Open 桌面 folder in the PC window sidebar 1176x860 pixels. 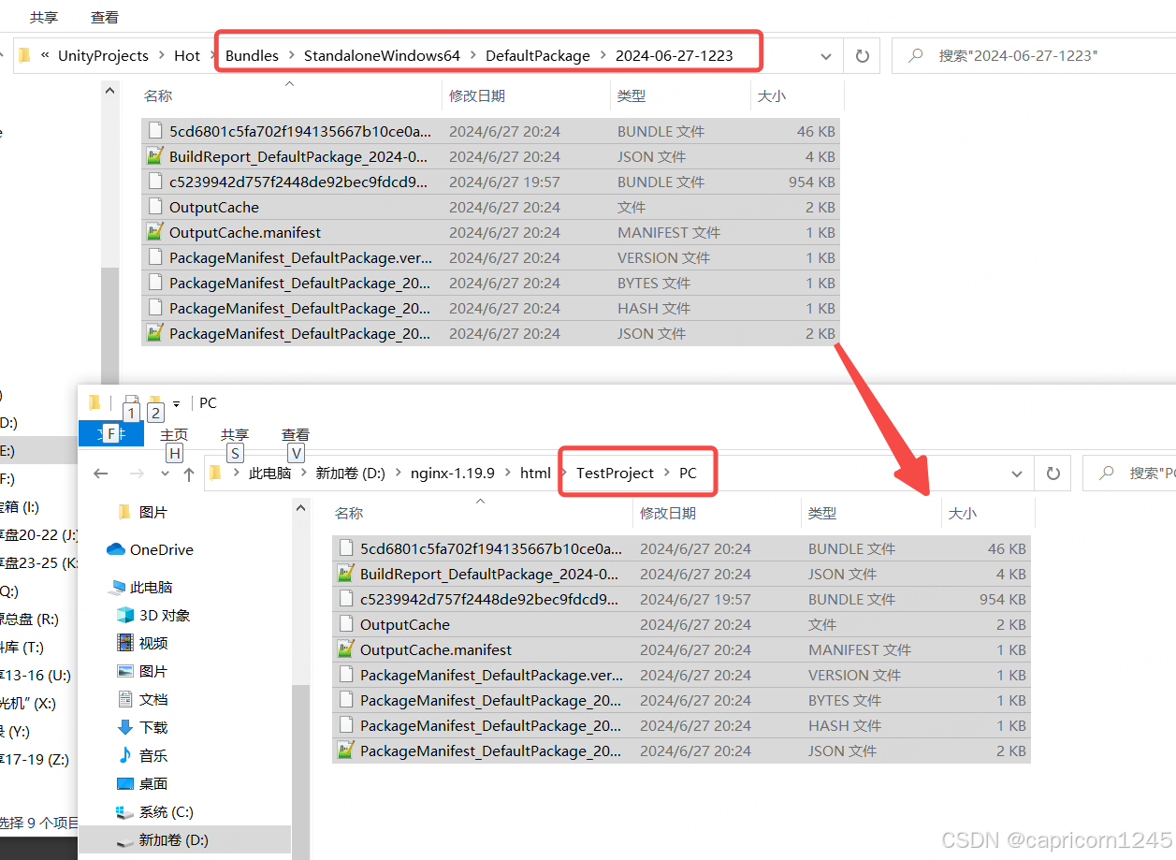tap(153, 783)
